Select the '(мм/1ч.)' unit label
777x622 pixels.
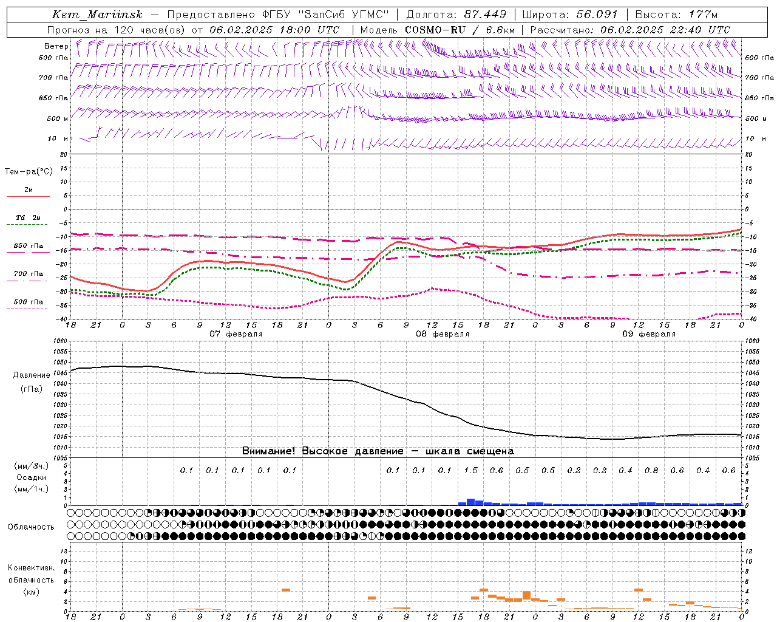click(x=32, y=489)
